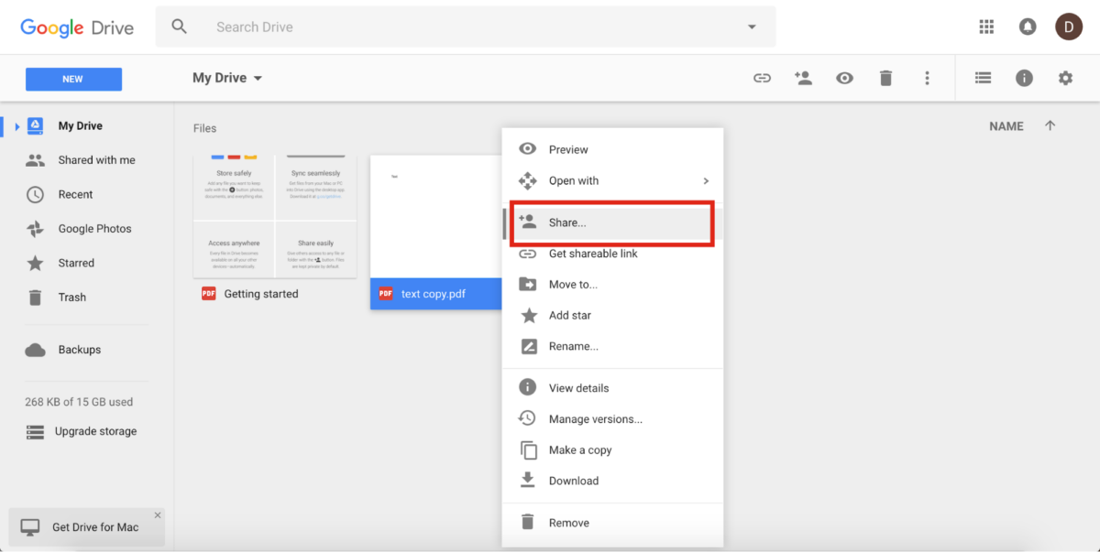The width and height of the screenshot is (1100, 552).
Task: Click the Get shareable link icon in toolbar
Action: click(x=762, y=78)
